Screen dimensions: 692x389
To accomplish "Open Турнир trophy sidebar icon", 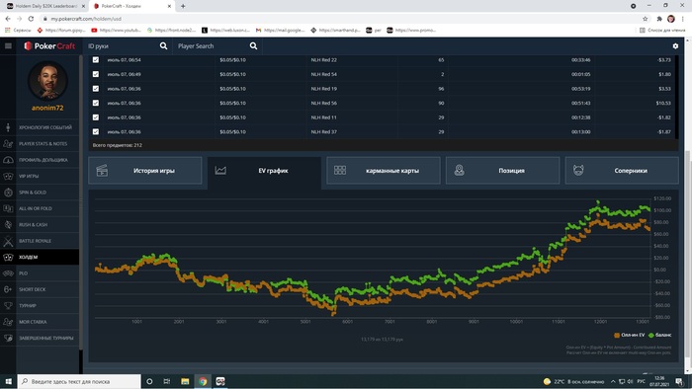I will click(x=8, y=305).
